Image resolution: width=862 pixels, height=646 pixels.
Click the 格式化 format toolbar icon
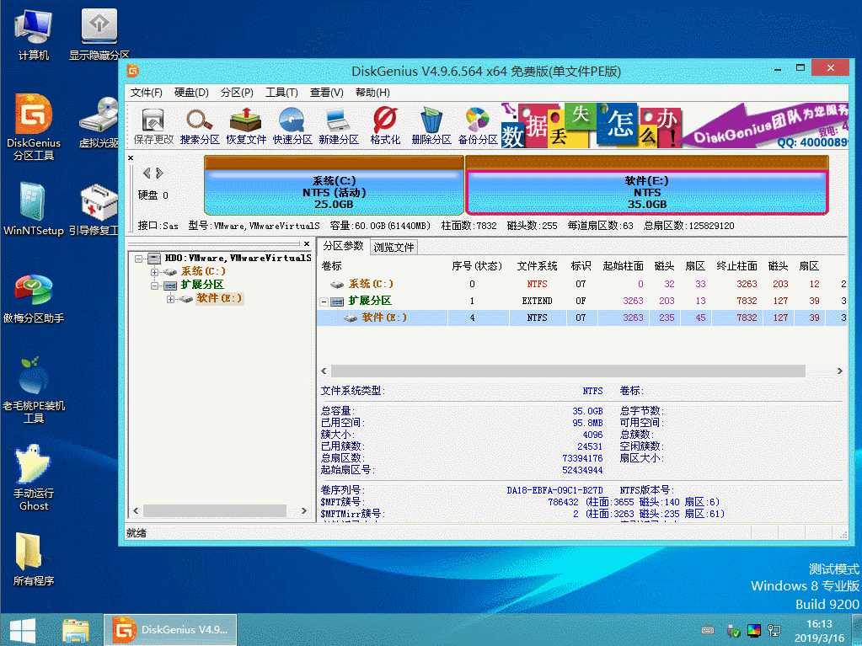point(385,125)
